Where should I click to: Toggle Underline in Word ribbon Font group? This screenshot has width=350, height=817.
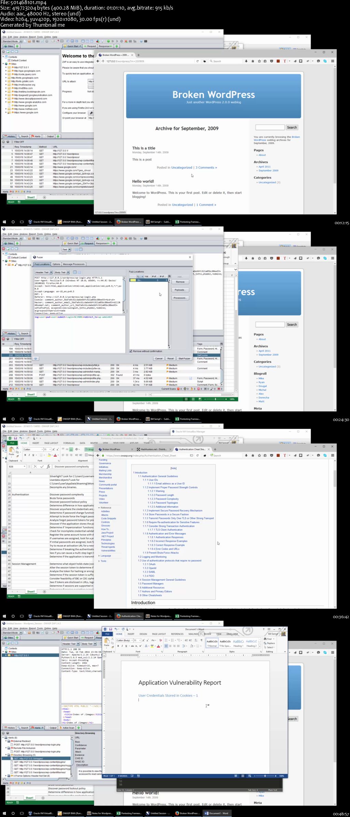(x=126, y=646)
